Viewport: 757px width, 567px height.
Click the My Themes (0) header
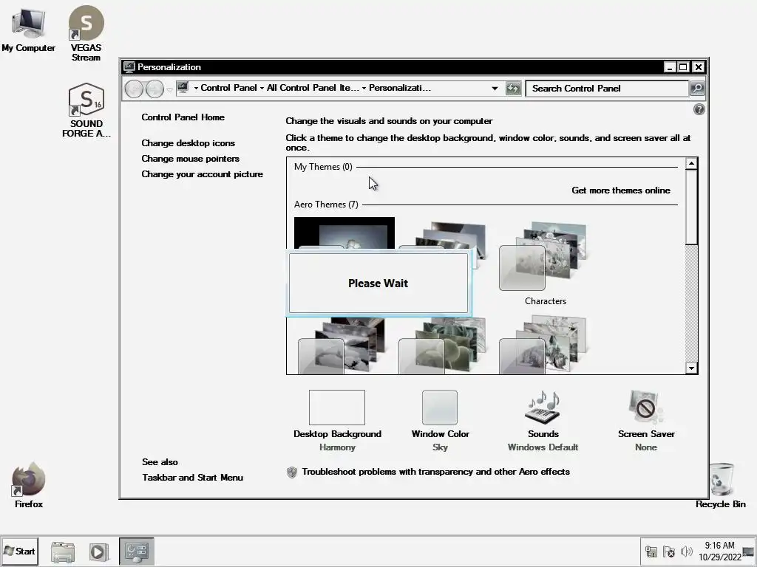click(323, 167)
